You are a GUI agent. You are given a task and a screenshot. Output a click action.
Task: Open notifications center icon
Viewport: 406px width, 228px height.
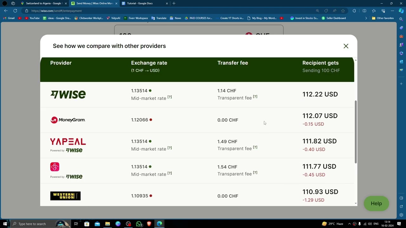[399, 224]
